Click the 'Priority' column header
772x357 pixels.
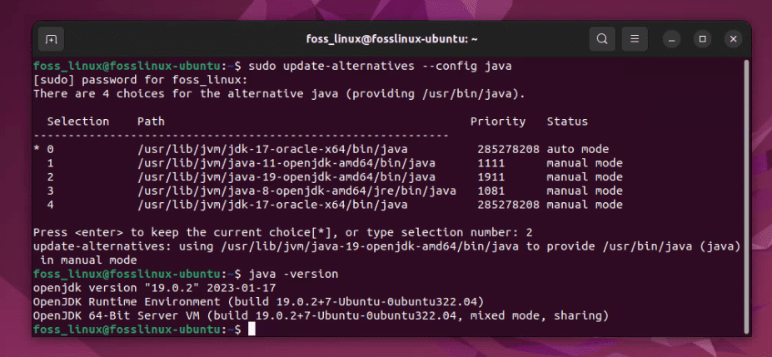click(497, 121)
